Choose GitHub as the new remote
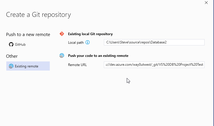Screen dimensions: 214x126 20,45
